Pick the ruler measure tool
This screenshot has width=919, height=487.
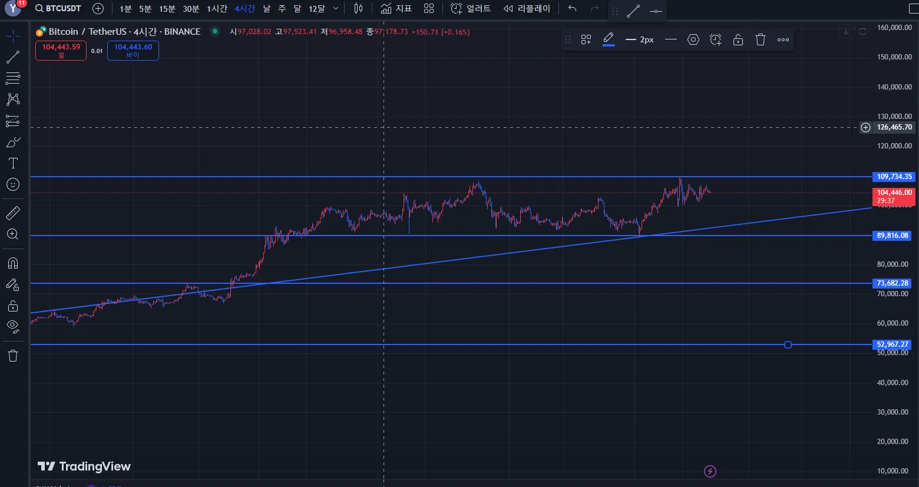click(x=13, y=213)
